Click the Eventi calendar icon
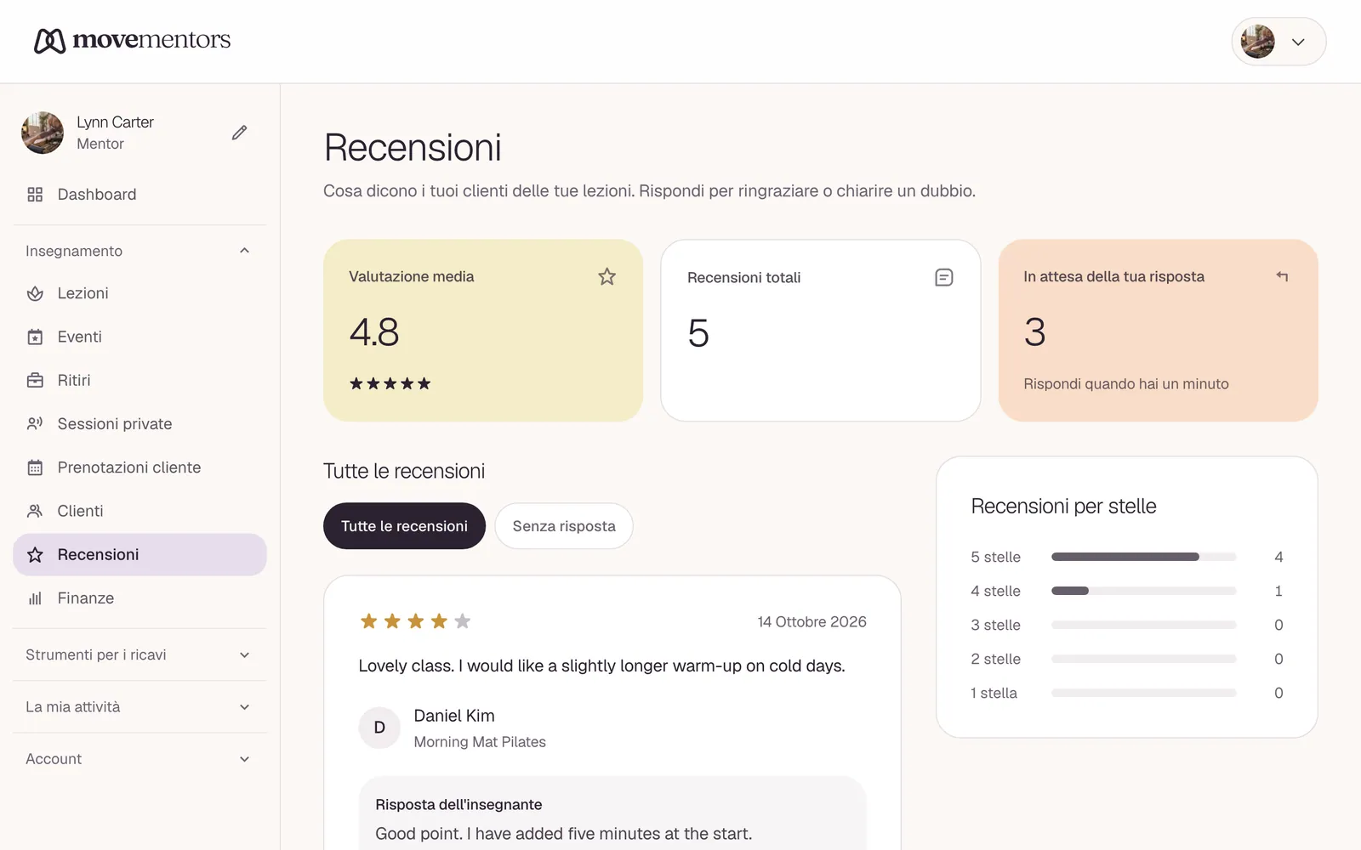The image size is (1361, 850). 35,337
